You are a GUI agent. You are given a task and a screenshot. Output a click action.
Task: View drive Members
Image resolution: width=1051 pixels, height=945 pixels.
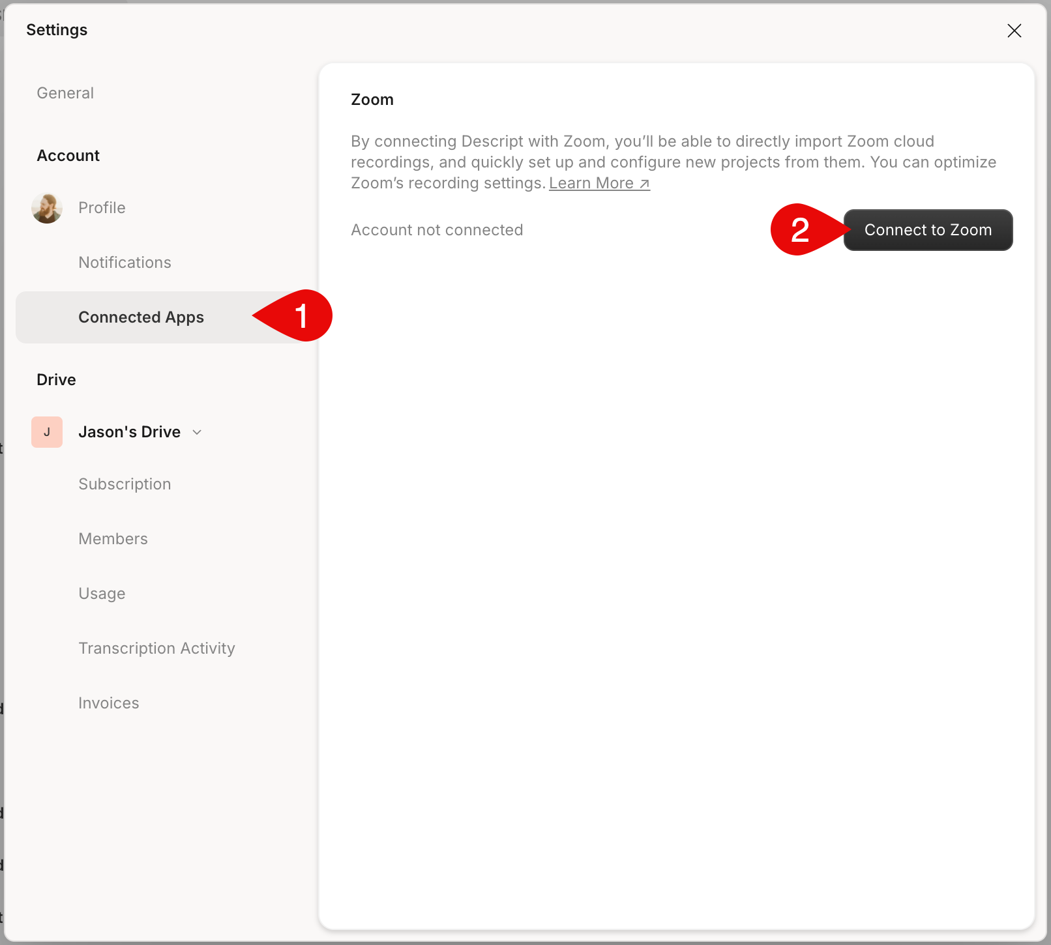coord(113,539)
